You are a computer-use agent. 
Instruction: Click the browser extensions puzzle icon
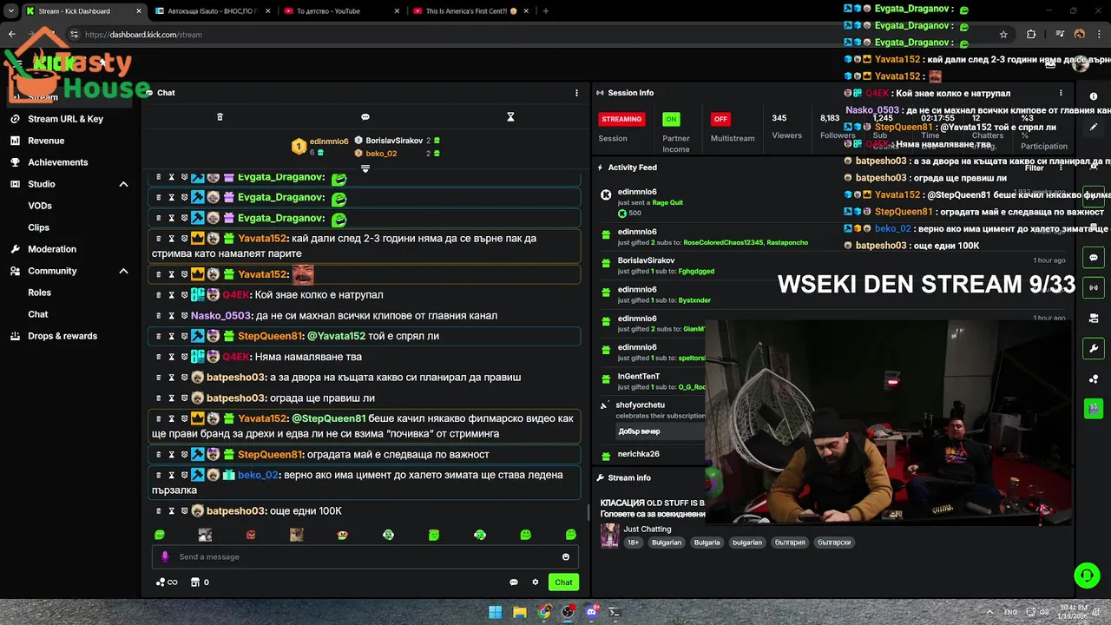click(x=1031, y=35)
